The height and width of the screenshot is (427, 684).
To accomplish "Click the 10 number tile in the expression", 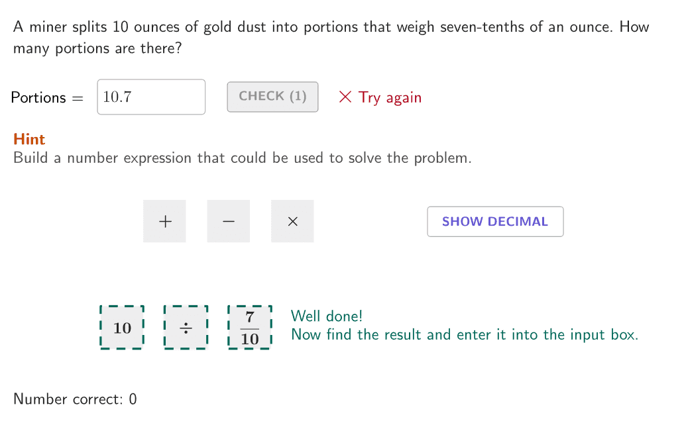I will click(122, 328).
